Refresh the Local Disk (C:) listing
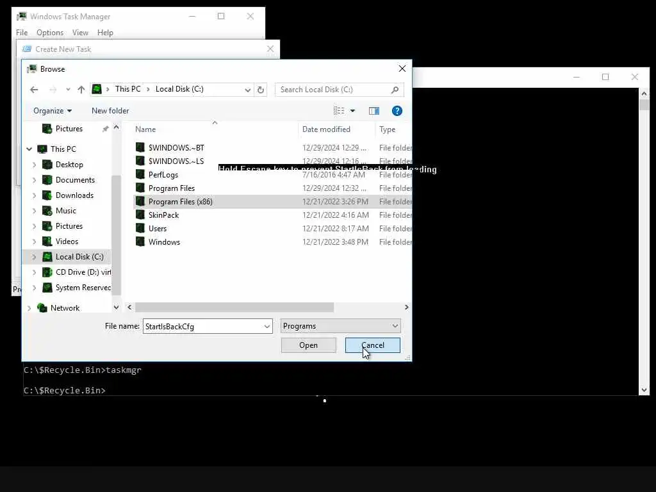The image size is (656, 492). click(x=261, y=90)
